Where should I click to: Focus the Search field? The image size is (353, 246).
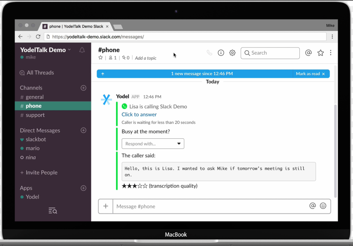tap(270, 53)
